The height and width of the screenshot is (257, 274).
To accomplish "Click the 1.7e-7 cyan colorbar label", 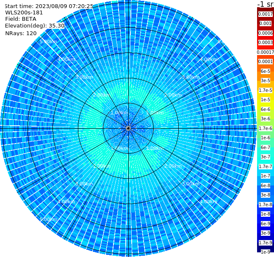I will pyautogui.click(x=265, y=166).
